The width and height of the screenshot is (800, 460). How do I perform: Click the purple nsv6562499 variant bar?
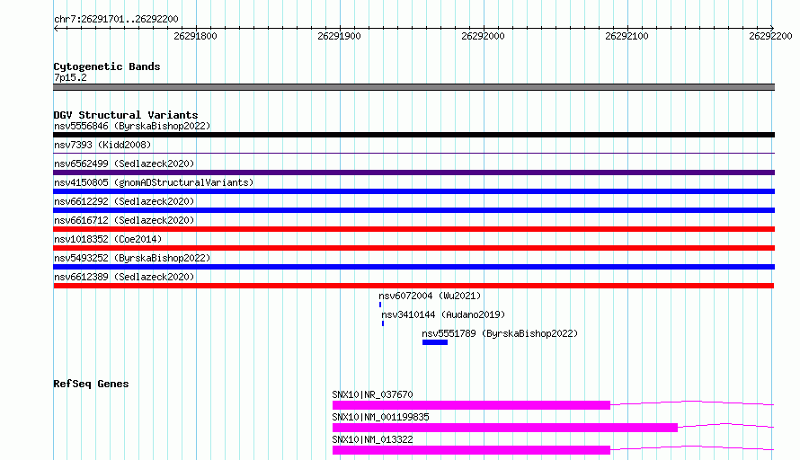tap(413, 172)
